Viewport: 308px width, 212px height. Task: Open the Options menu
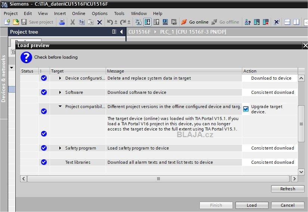coord(100,13)
